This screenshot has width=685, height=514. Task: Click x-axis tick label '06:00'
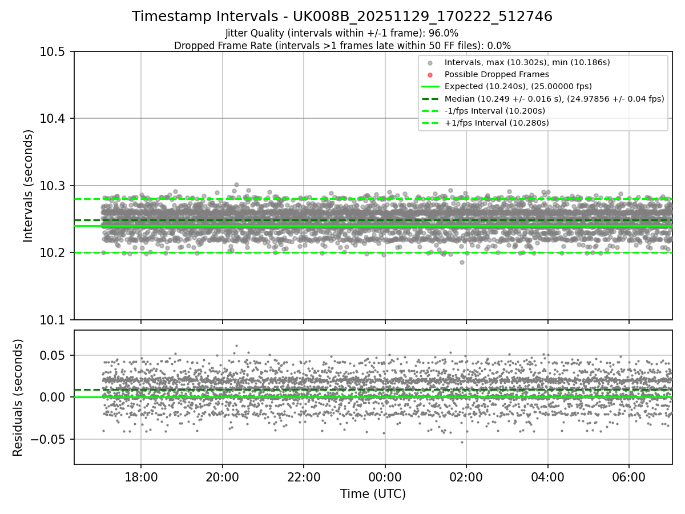click(629, 476)
